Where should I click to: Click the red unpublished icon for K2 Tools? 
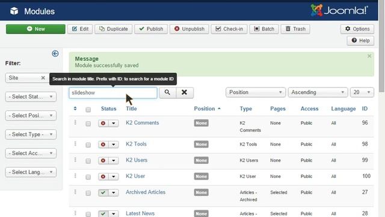tap(103, 144)
